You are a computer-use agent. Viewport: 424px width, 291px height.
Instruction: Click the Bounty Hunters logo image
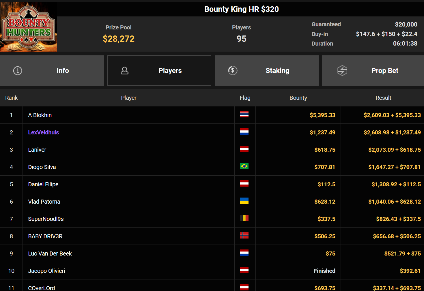coord(29,27)
